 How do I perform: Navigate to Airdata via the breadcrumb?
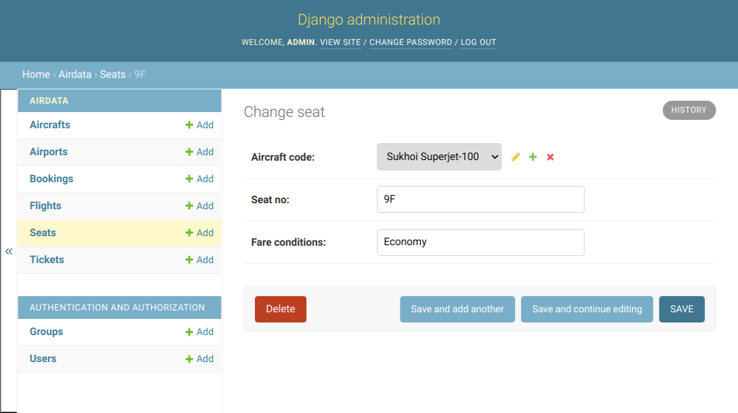point(75,74)
